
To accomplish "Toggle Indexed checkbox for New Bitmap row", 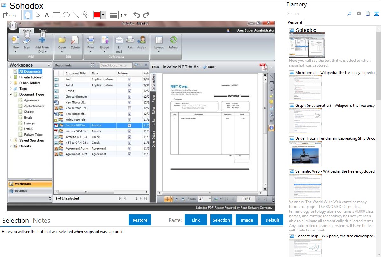I will pyautogui.click(x=129, y=108).
